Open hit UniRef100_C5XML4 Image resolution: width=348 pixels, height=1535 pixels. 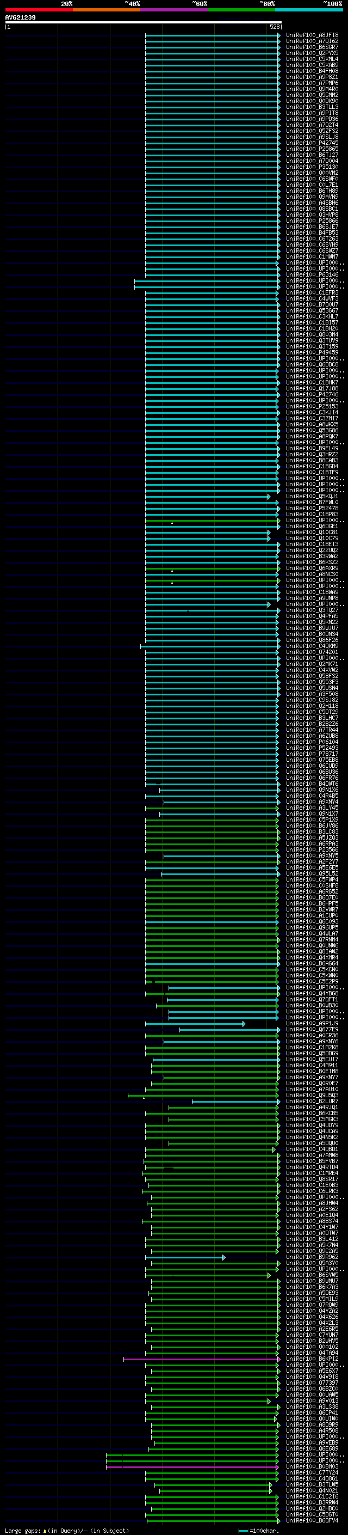coord(312,59)
